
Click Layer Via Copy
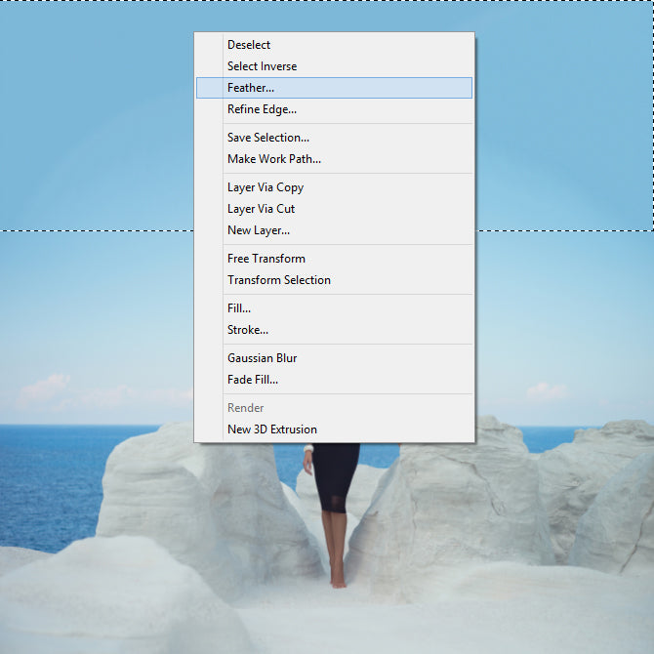click(334, 187)
